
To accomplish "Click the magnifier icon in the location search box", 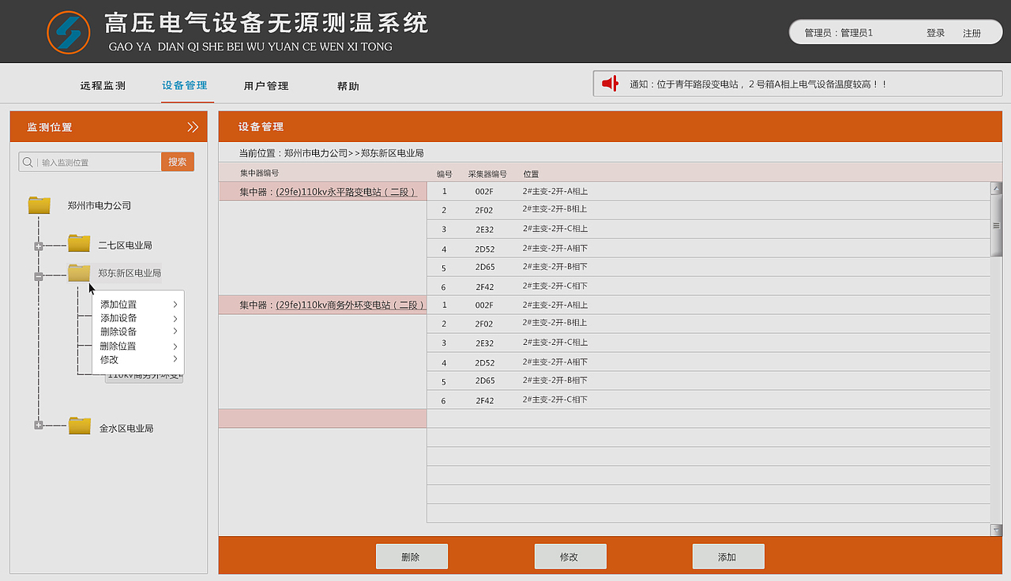I will click(x=28, y=161).
